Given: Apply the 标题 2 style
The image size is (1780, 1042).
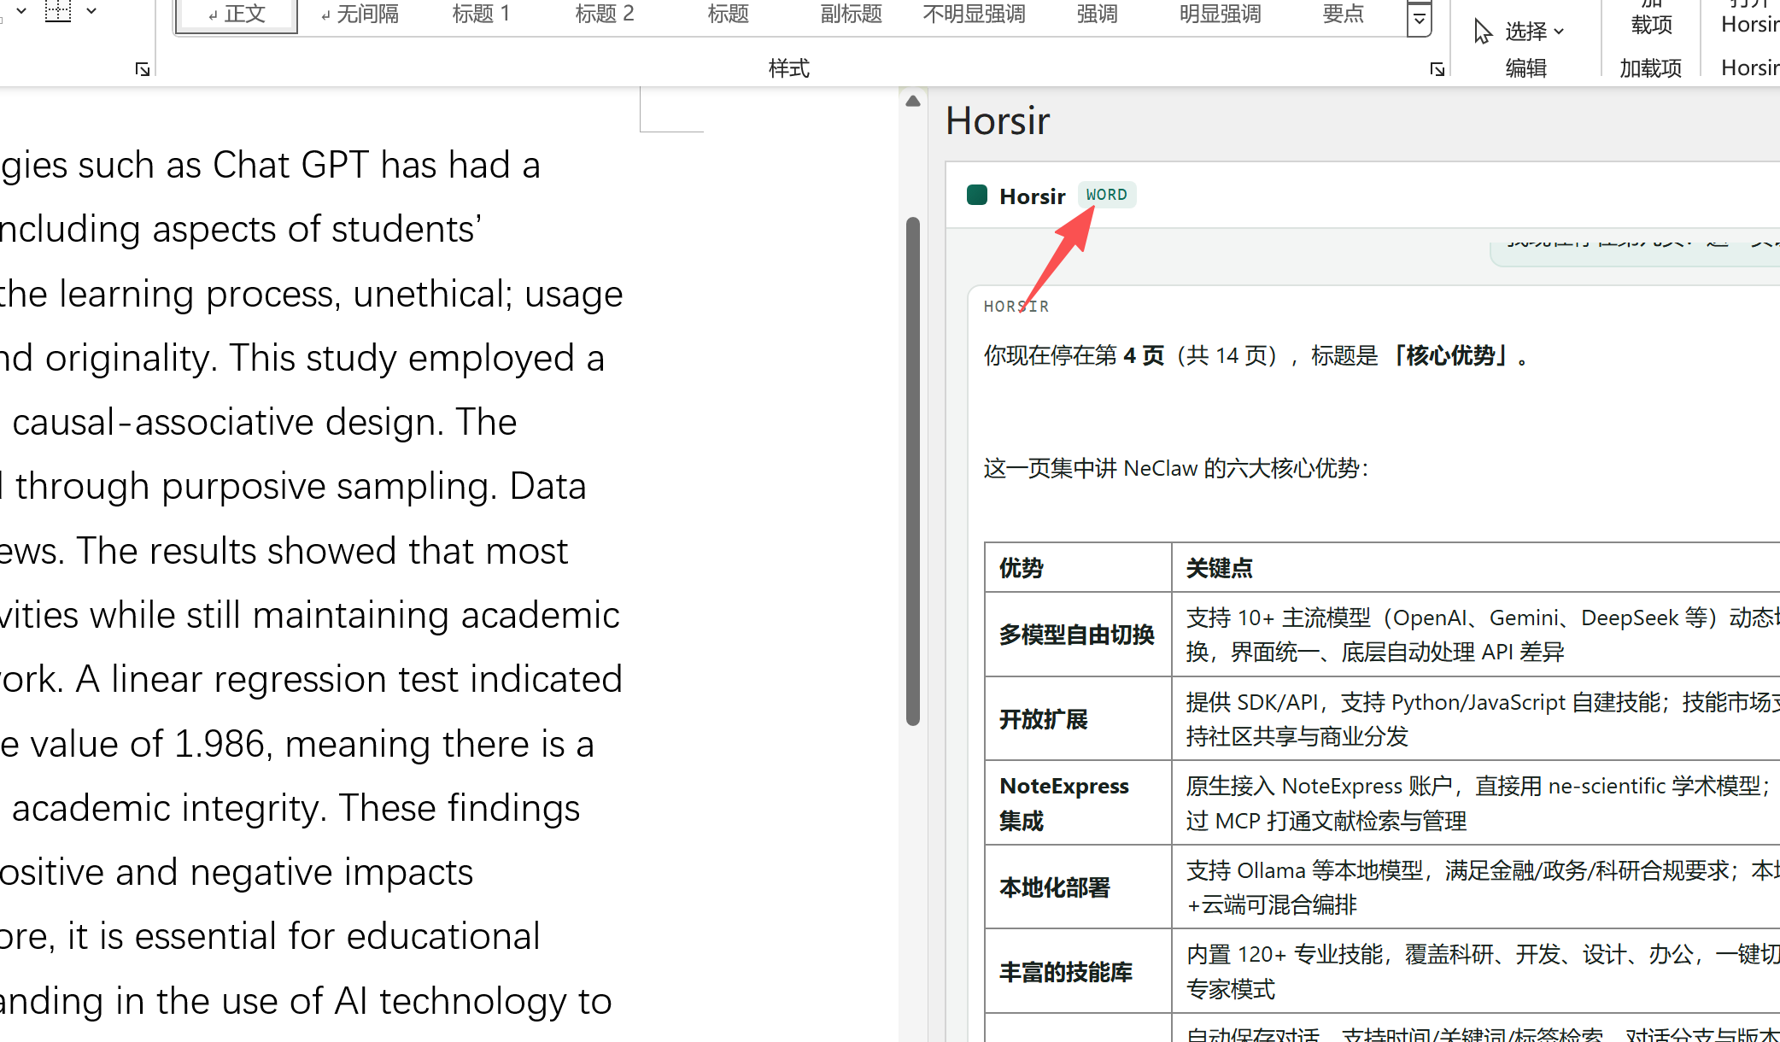Looking at the screenshot, I should click(x=605, y=15).
